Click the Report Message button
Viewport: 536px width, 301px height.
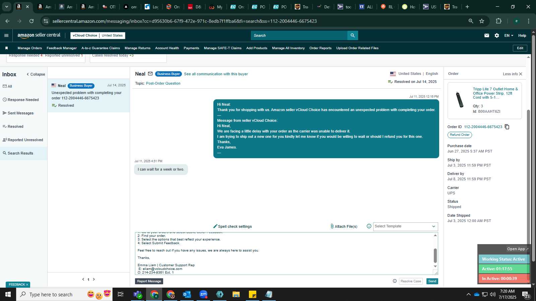(149, 281)
